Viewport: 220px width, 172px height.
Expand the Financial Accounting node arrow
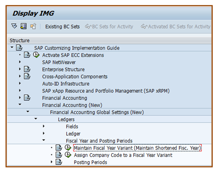[20, 97]
